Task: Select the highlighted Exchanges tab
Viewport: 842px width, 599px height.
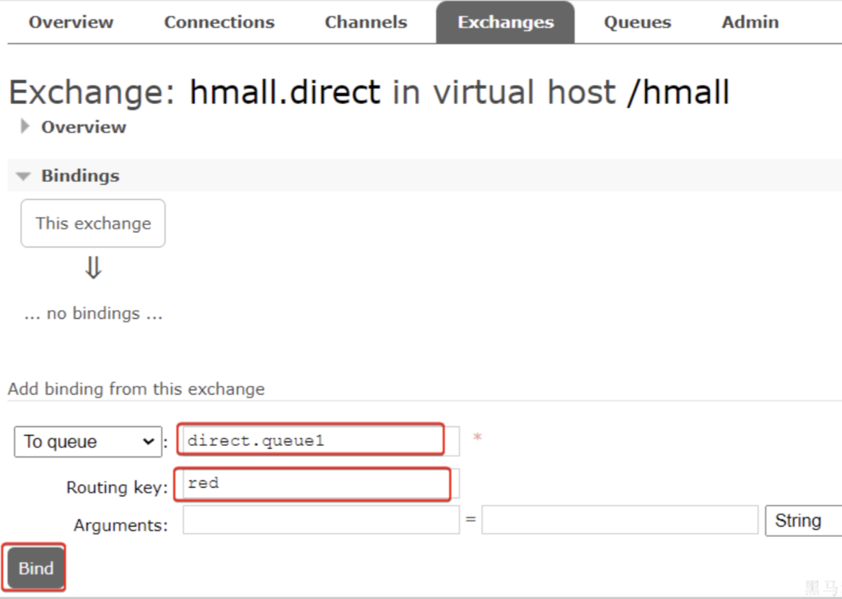Action: 505,22
